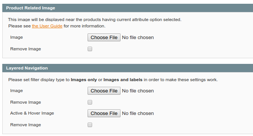Tick Remove Image checkbox under Product Related Image
The image size is (253, 136).
90,49
